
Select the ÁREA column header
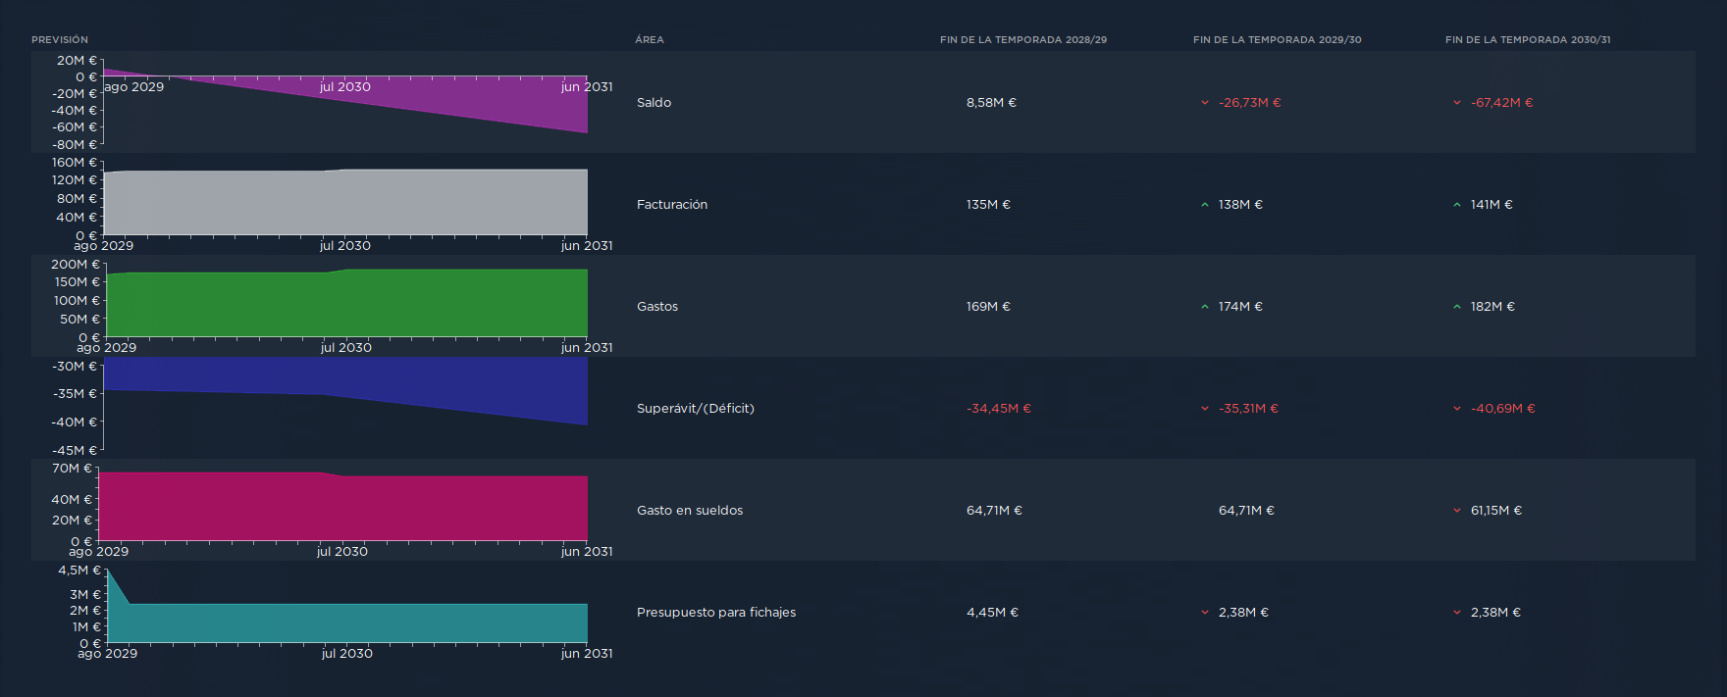click(x=650, y=40)
